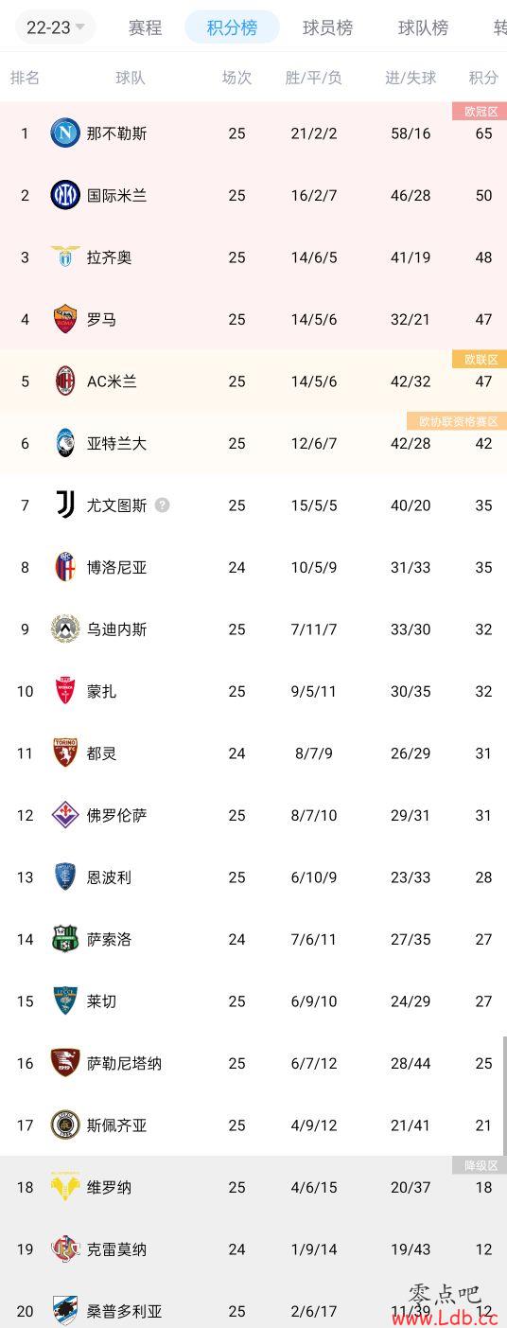Screen dimensions: 507x1328
Task: Select the 积分榜 tab
Action: tap(232, 27)
